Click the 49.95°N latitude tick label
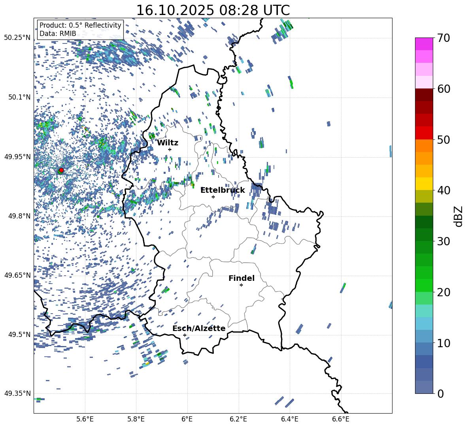The height and width of the screenshot is (427, 468). tap(17, 156)
